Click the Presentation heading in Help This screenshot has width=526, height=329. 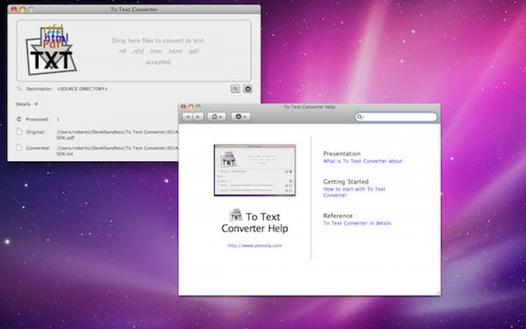[x=342, y=154]
